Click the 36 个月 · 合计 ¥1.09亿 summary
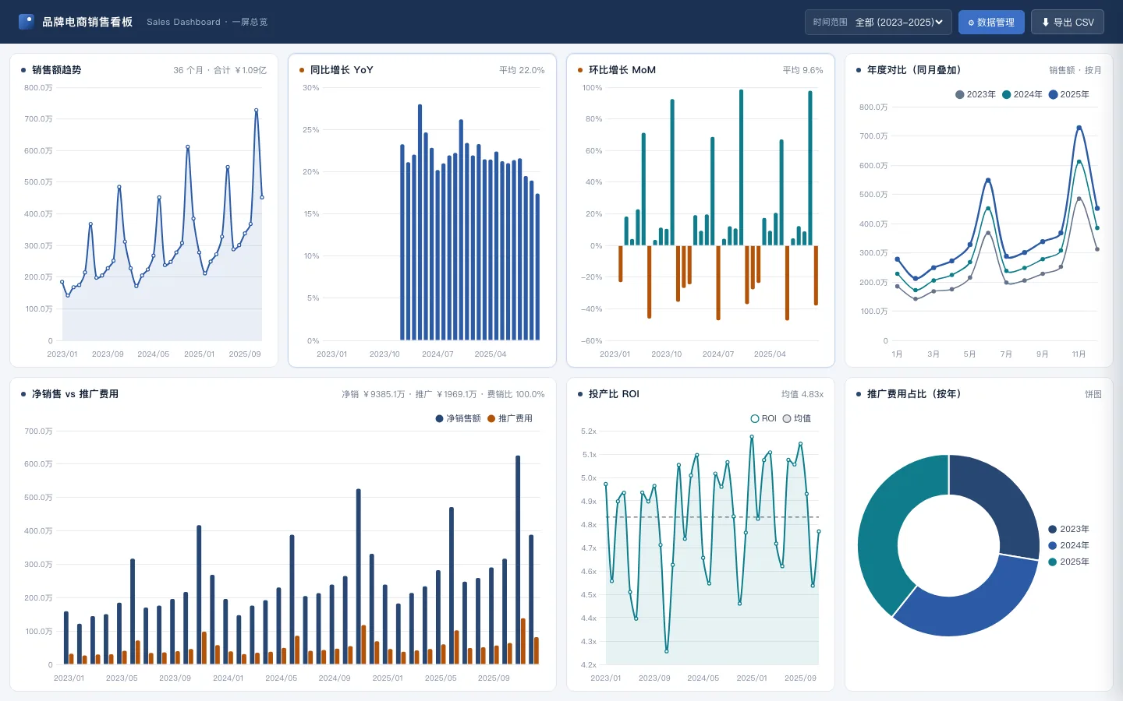 220,70
